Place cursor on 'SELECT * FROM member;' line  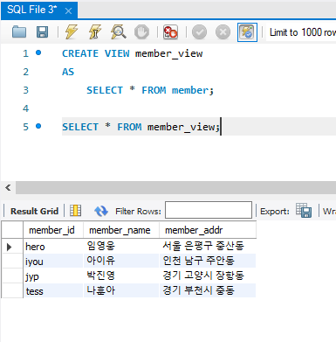150,90
